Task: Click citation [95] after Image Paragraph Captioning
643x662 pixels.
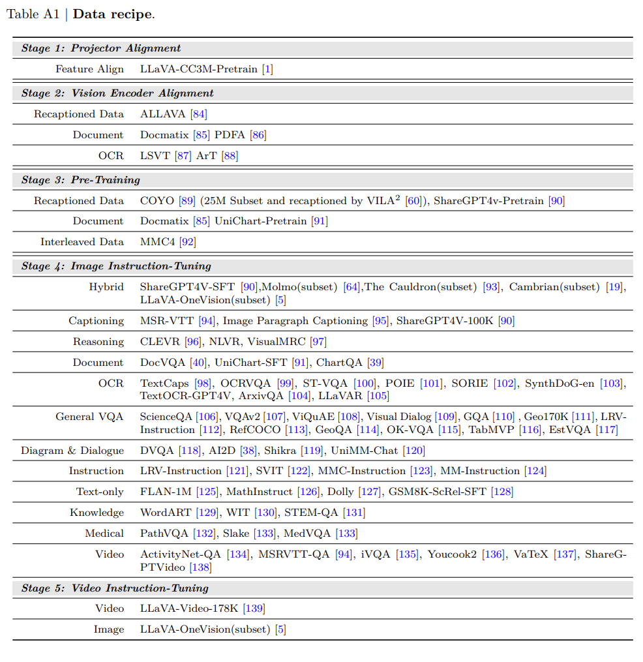Action: [380, 321]
